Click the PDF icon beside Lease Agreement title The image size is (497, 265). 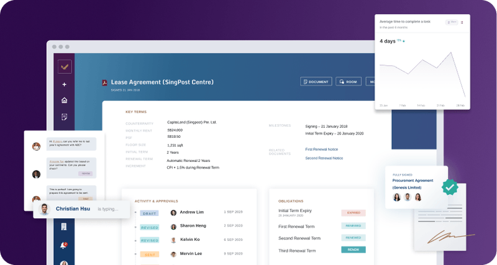(104, 83)
